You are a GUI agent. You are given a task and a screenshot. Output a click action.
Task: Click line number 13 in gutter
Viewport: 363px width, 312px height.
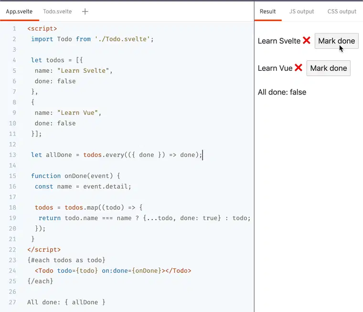pos(12,155)
